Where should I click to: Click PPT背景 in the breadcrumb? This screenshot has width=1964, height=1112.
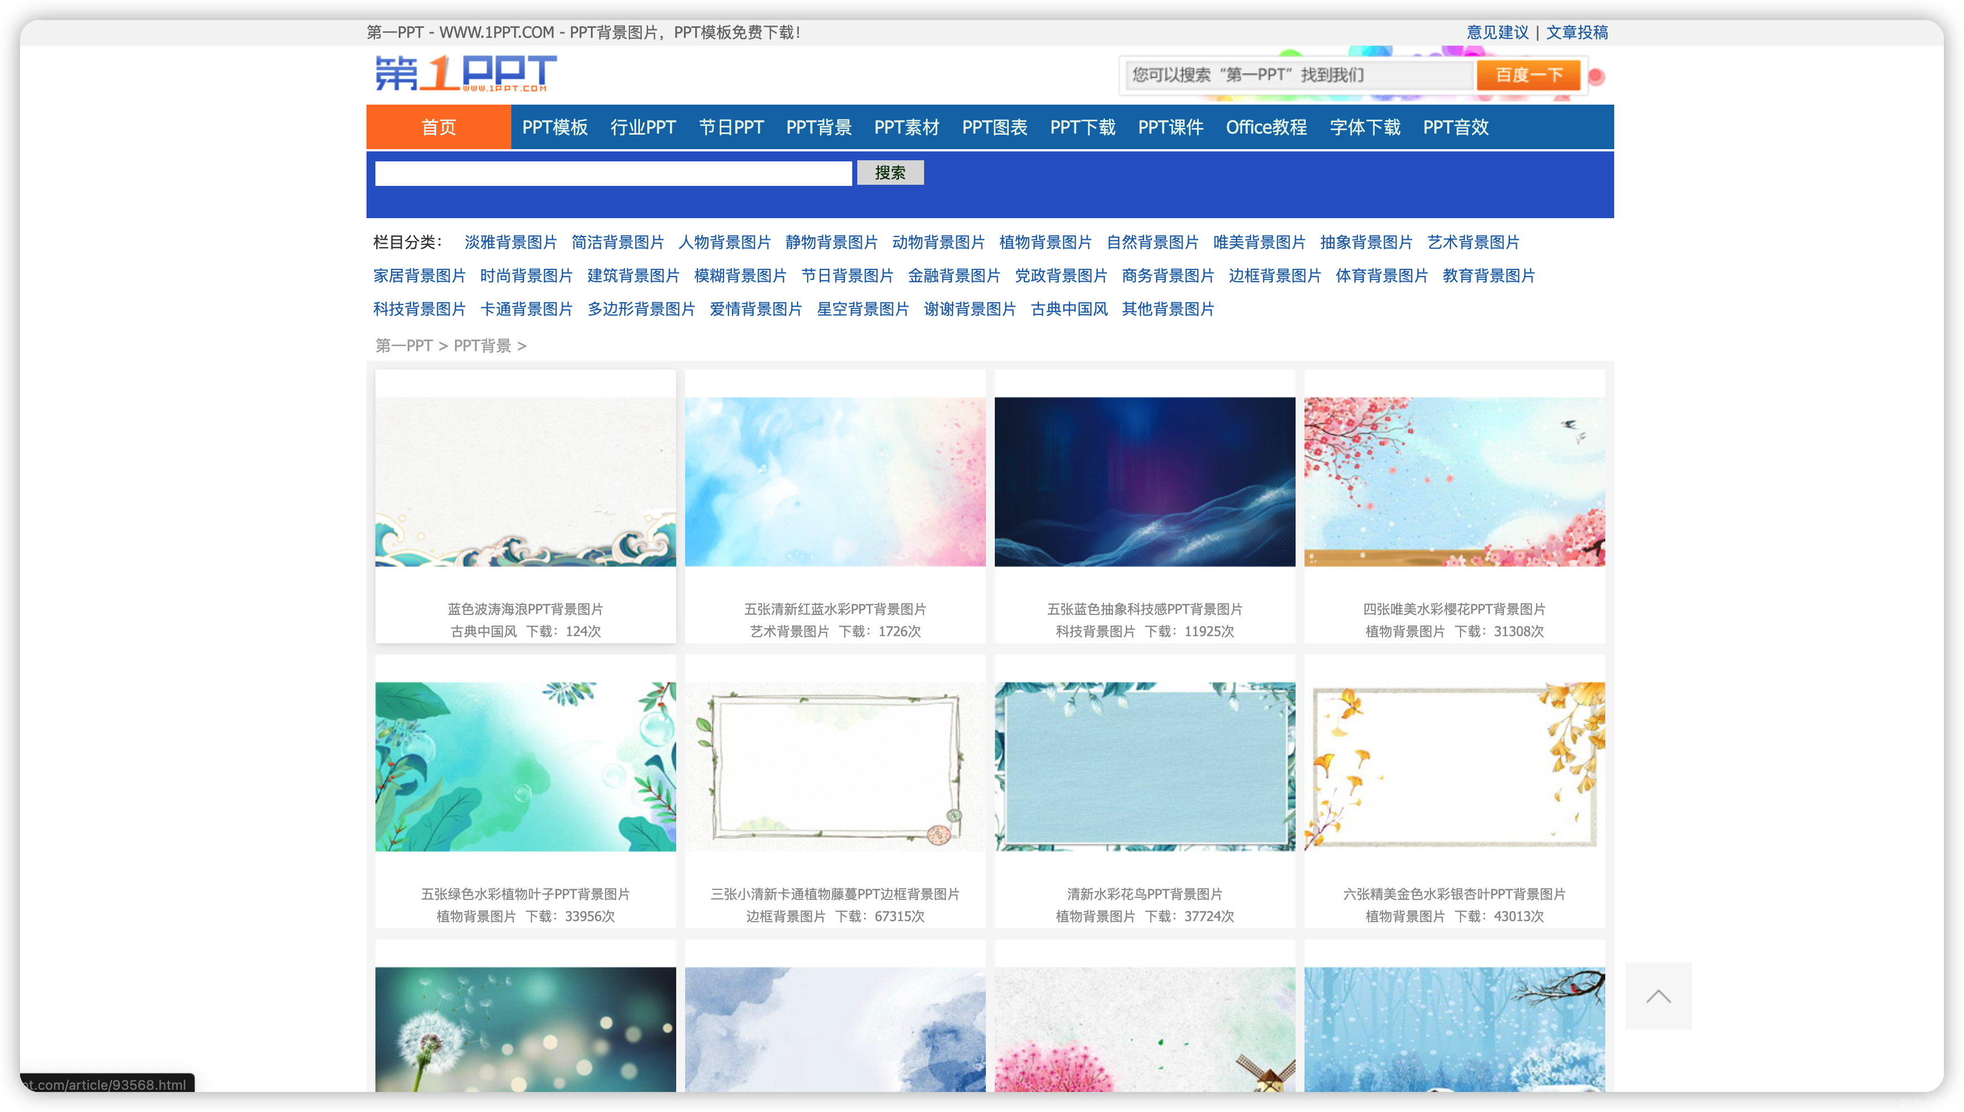(x=482, y=346)
